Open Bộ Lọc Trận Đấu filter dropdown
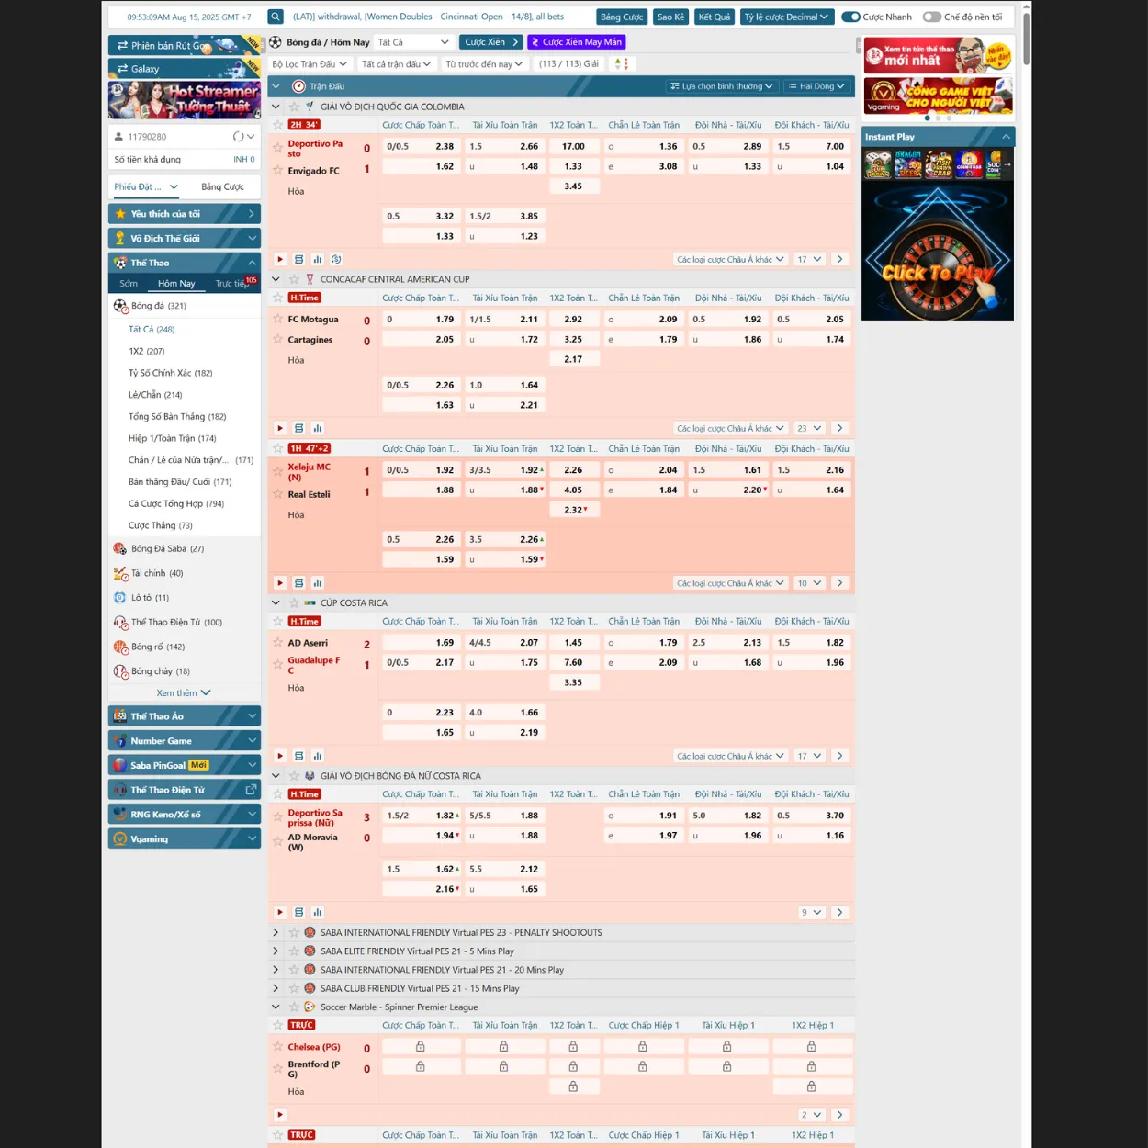Viewport: 1148px width, 1148px height. click(310, 64)
